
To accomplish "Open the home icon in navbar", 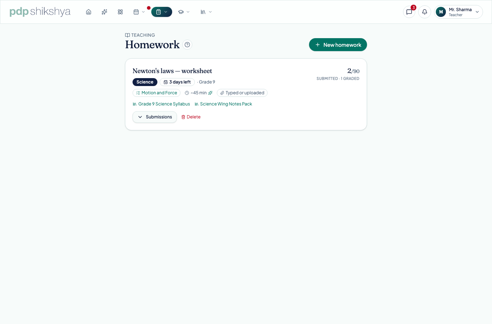I will tap(89, 12).
